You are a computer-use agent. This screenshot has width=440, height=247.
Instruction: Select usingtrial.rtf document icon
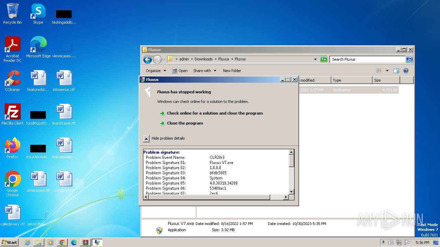pos(64,182)
